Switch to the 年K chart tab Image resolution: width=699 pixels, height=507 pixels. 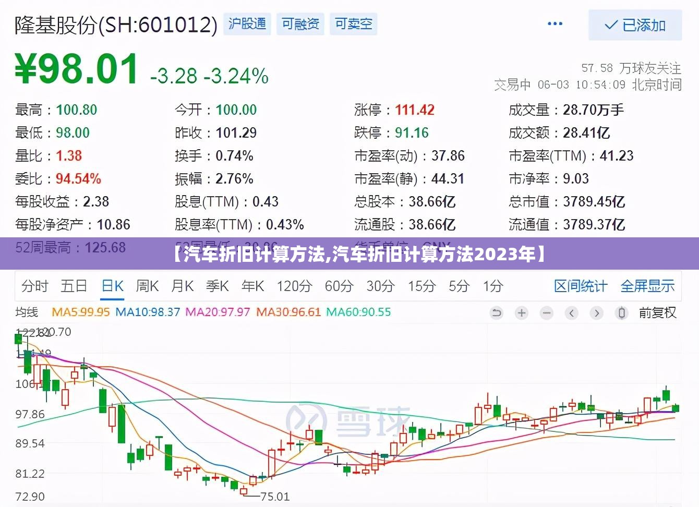coord(253,286)
